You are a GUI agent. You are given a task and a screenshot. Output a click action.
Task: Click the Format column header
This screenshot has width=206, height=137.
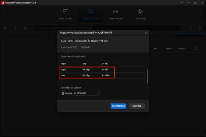181,49
